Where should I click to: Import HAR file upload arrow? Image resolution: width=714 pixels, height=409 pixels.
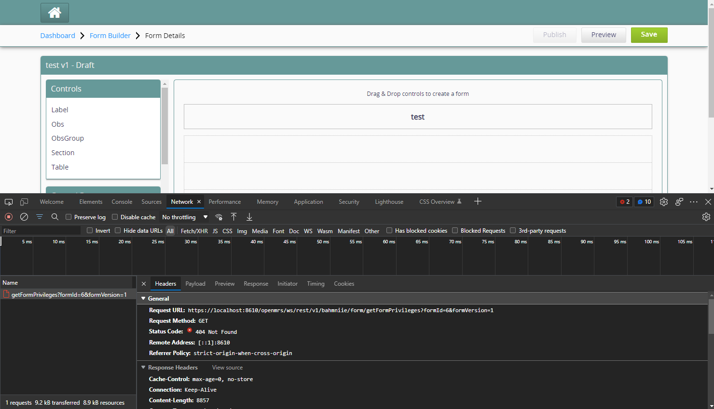(x=233, y=217)
